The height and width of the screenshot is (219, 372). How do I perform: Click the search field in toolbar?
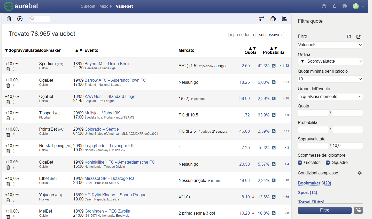pos(40,19)
